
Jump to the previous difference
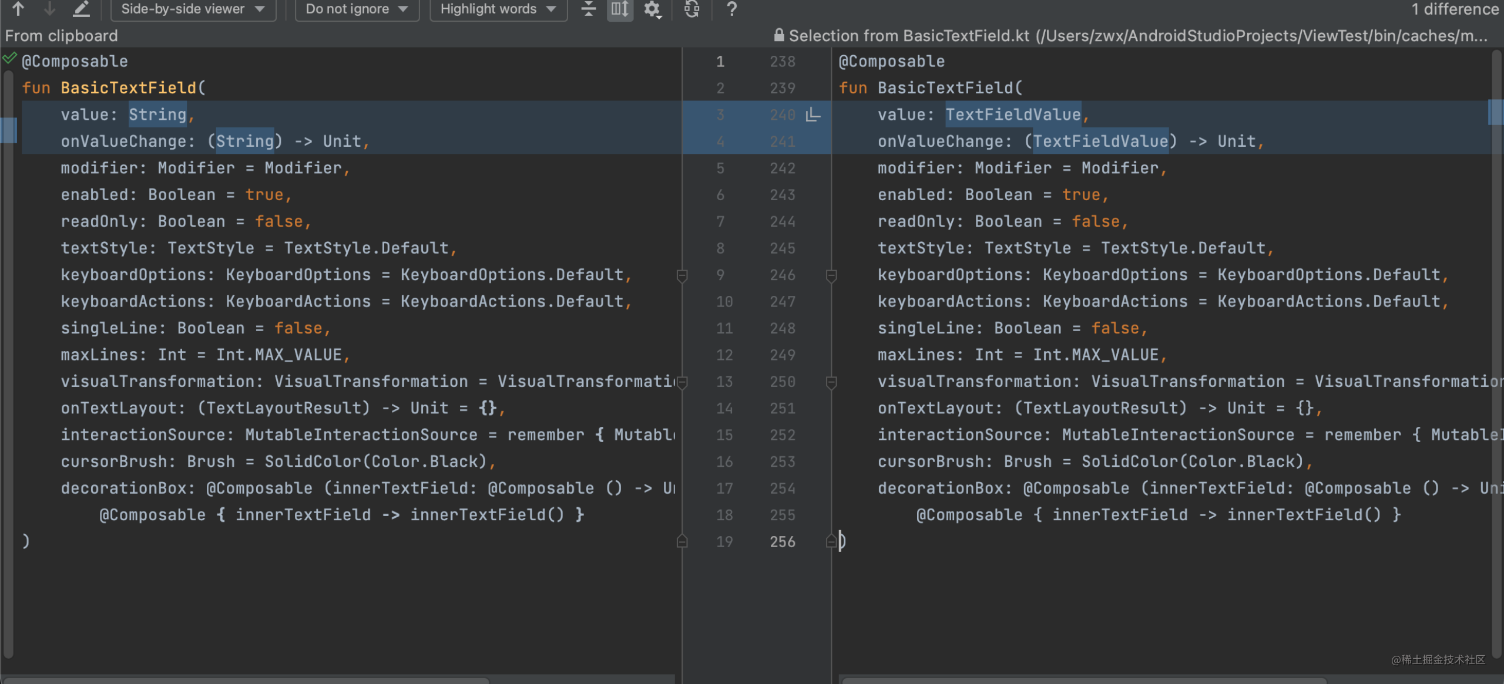(x=19, y=9)
